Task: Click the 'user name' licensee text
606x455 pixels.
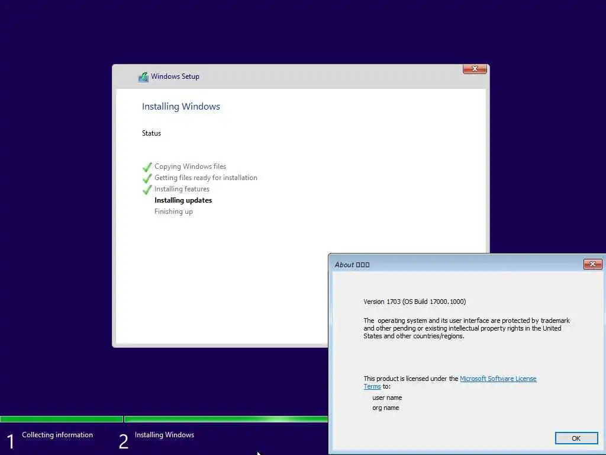Action: pos(387,398)
